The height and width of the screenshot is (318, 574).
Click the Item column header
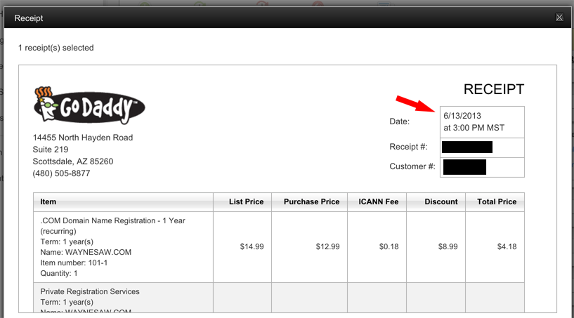pyautogui.click(x=123, y=201)
